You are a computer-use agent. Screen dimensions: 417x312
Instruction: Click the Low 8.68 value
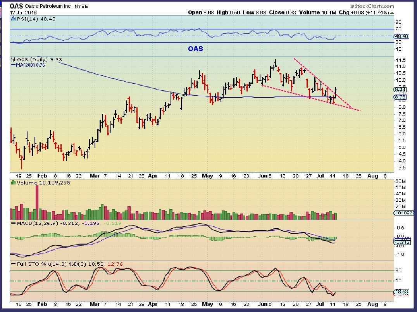pos(254,12)
